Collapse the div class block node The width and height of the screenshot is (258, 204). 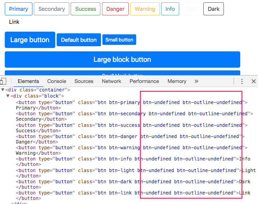8,96
